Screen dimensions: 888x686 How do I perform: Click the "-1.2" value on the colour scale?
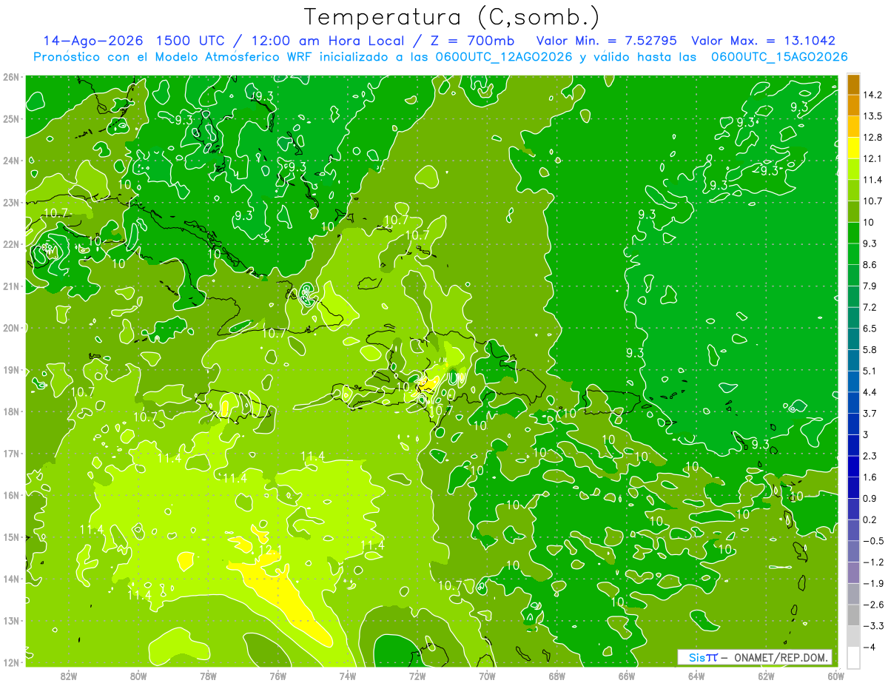[x=873, y=562]
